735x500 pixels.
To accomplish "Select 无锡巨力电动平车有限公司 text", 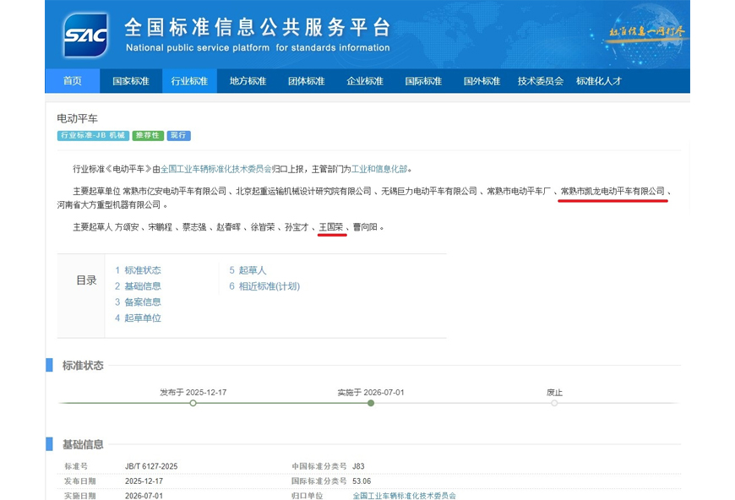I will [x=429, y=191].
